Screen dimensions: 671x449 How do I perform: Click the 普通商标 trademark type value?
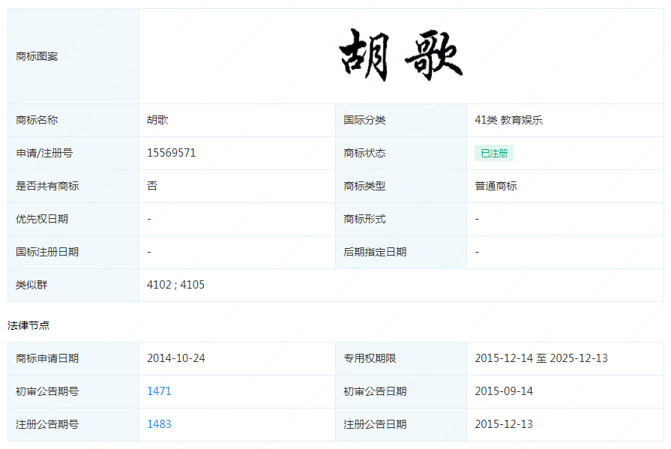tap(496, 186)
